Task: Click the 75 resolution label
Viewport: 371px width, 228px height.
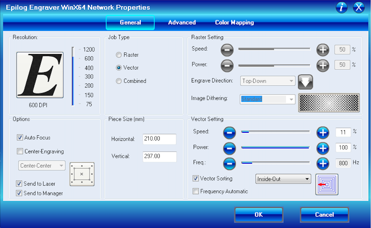Action: pyautogui.click(x=89, y=104)
